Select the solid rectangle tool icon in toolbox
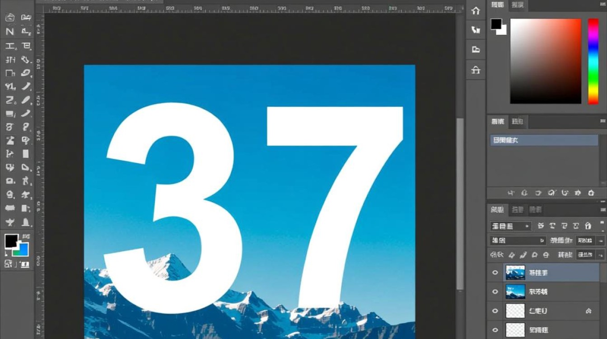Image resolution: width=607 pixels, height=339 pixels. coord(26,154)
